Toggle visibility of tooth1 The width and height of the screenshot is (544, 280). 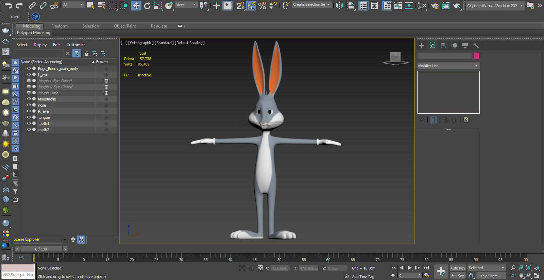coord(29,124)
